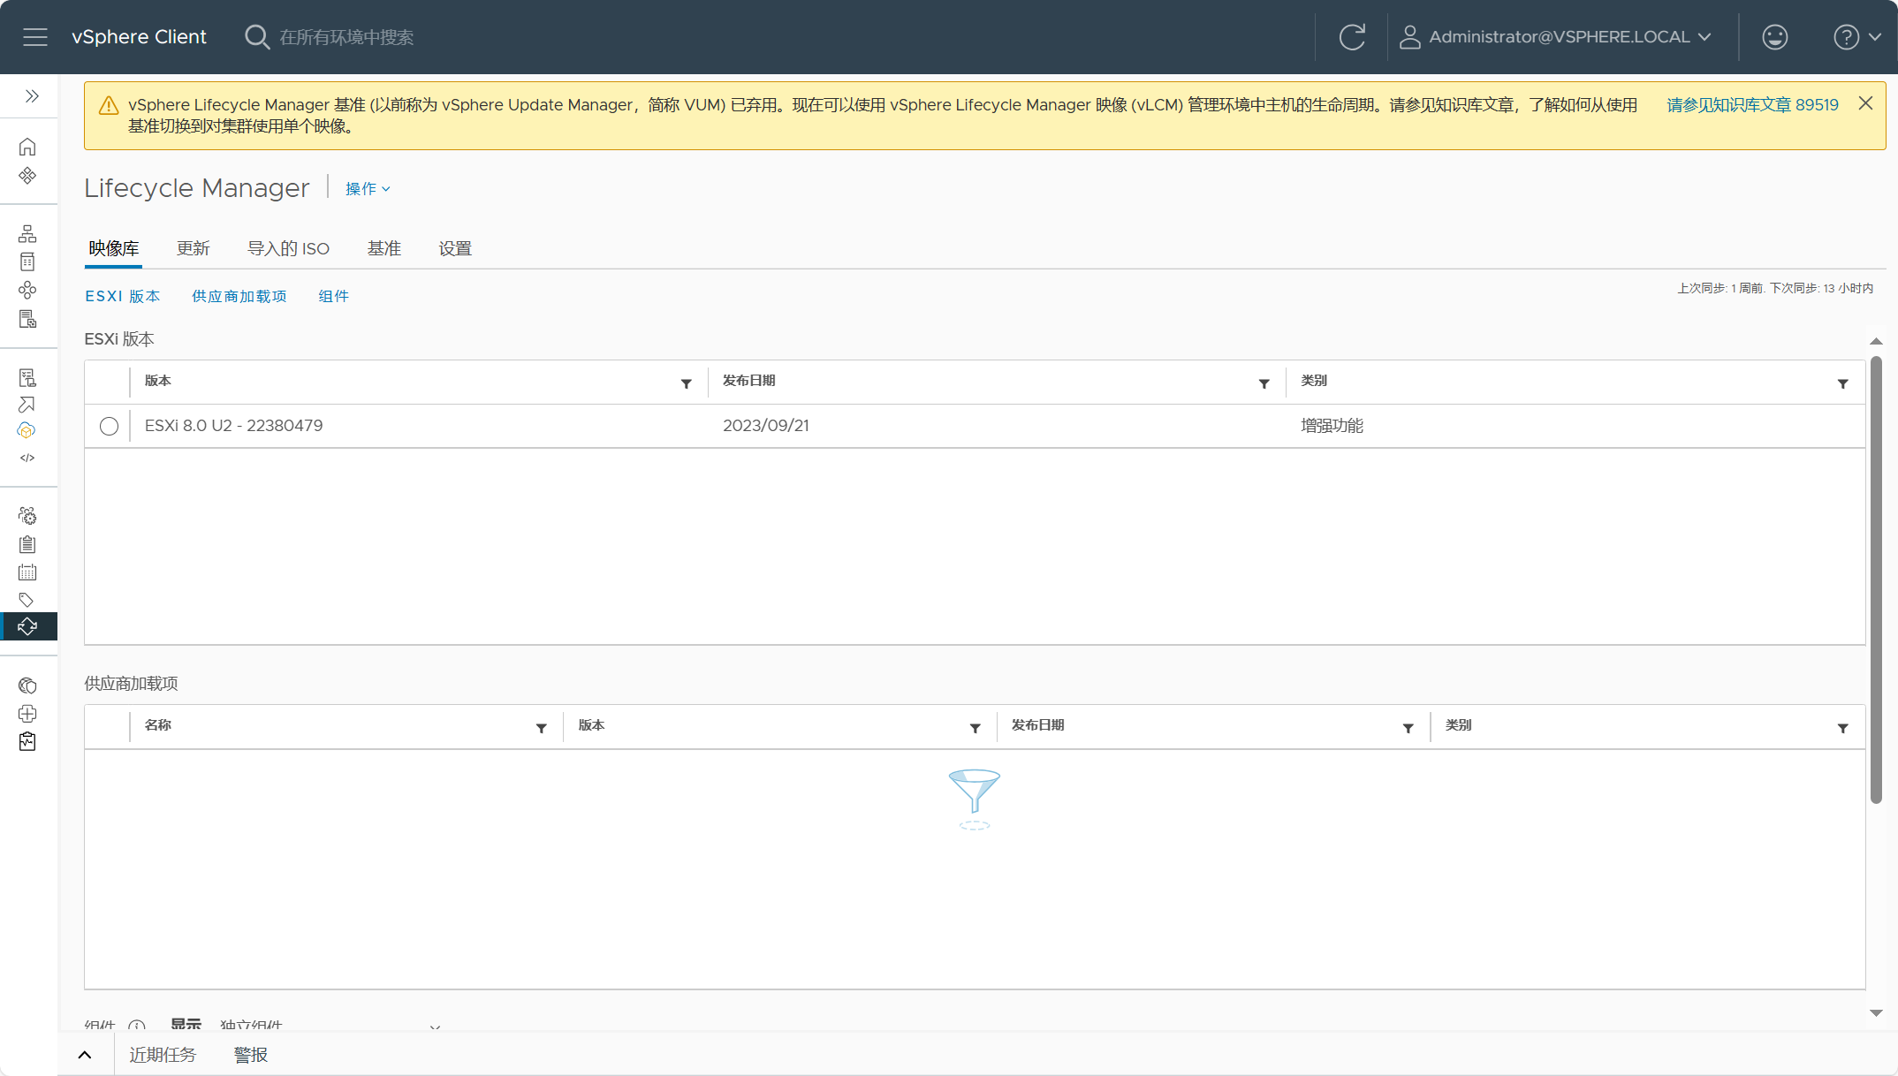Select radio for ESXi 8.0 U2 - 22380479
The height and width of the screenshot is (1076, 1898).
(109, 427)
